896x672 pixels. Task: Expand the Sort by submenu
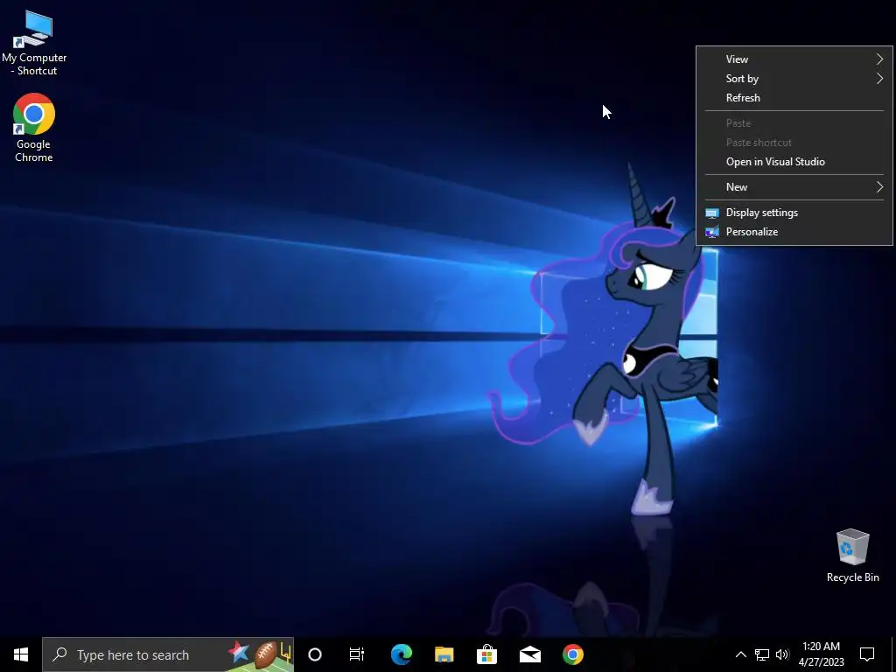coord(794,78)
